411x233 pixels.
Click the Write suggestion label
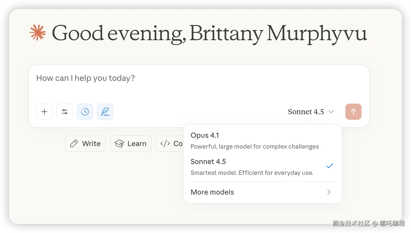click(91, 144)
